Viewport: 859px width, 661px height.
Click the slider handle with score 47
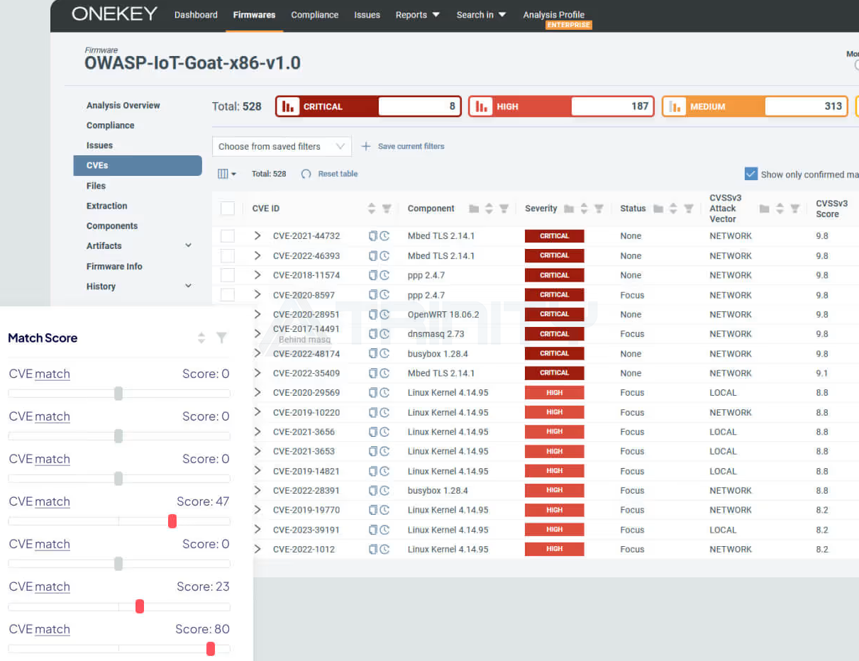172,521
